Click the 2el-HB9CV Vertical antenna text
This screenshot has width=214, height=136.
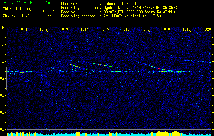pos(132,16)
